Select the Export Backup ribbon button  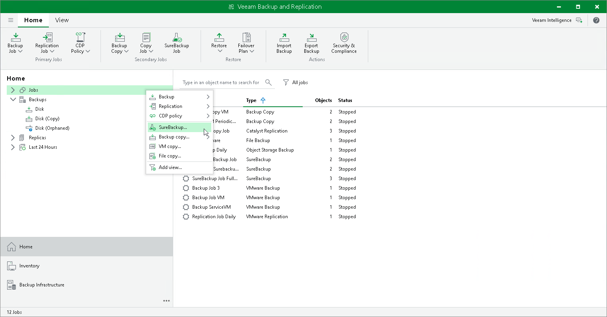coord(311,43)
